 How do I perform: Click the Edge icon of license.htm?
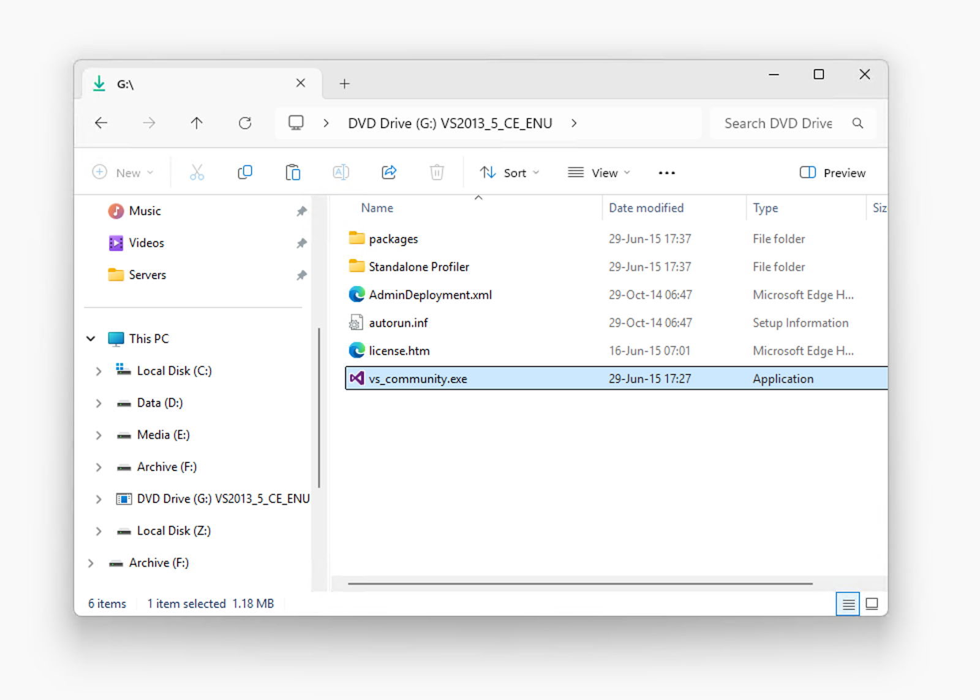[356, 350]
